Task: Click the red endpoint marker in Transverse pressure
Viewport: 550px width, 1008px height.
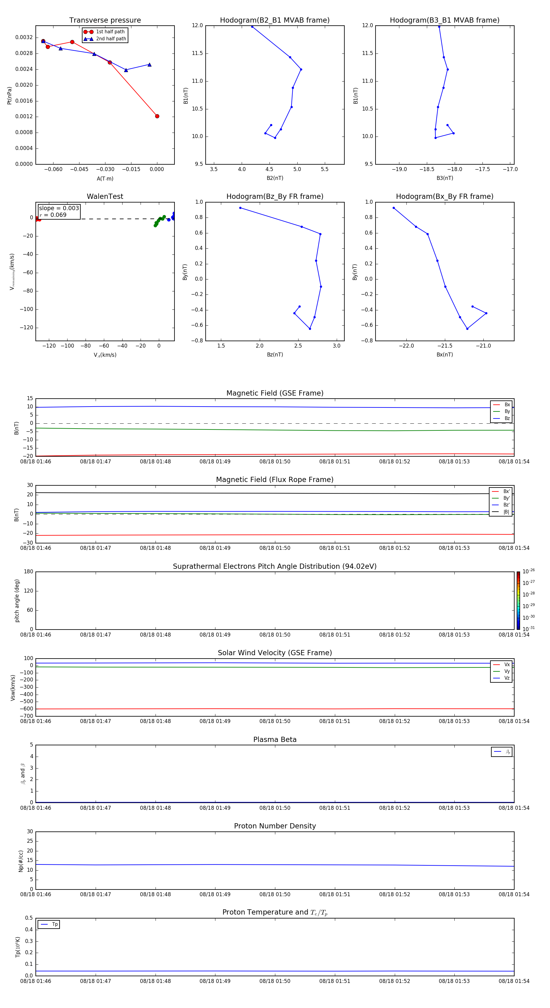Action: (x=157, y=116)
